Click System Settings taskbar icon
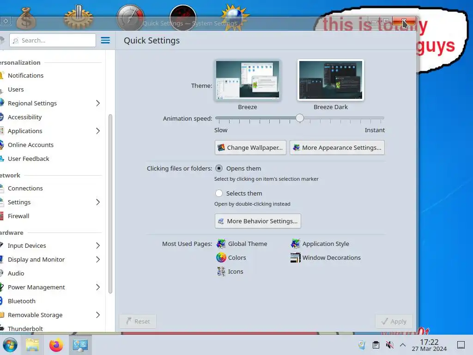The image size is (473, 355). [80, 345]
